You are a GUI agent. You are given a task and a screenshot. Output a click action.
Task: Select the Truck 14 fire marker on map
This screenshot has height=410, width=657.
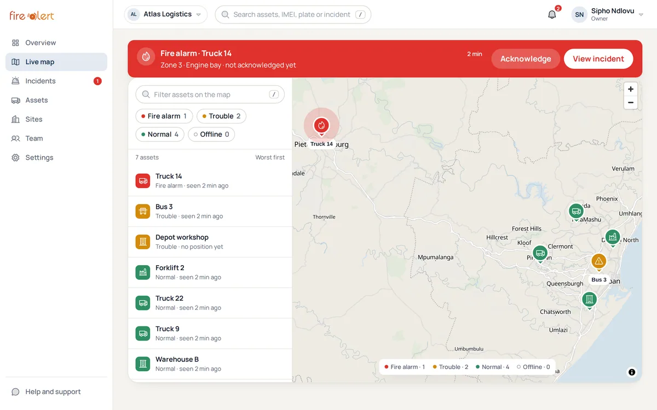[321, 125]
